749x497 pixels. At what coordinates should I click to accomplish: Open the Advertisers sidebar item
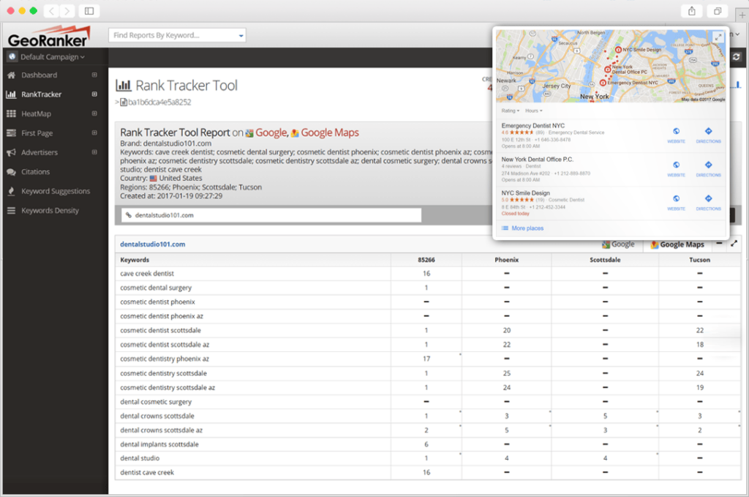pos(39,152)
